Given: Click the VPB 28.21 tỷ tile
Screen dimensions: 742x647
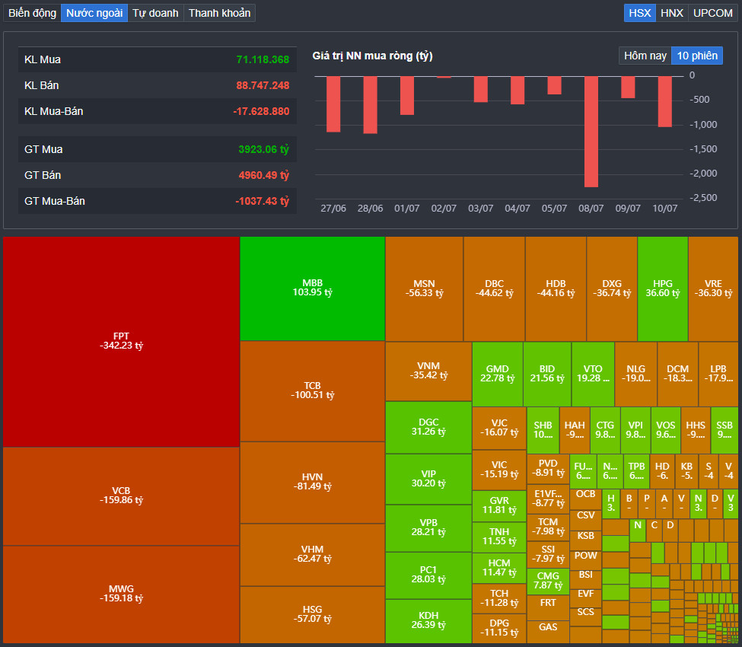Looking at the screenshot, I should [428, 527].
